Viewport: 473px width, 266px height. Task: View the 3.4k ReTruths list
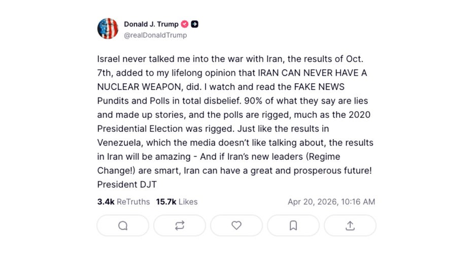tap(123, 202)
